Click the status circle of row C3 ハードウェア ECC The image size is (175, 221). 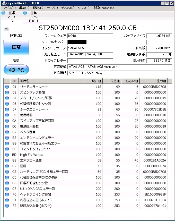[7, 172]
